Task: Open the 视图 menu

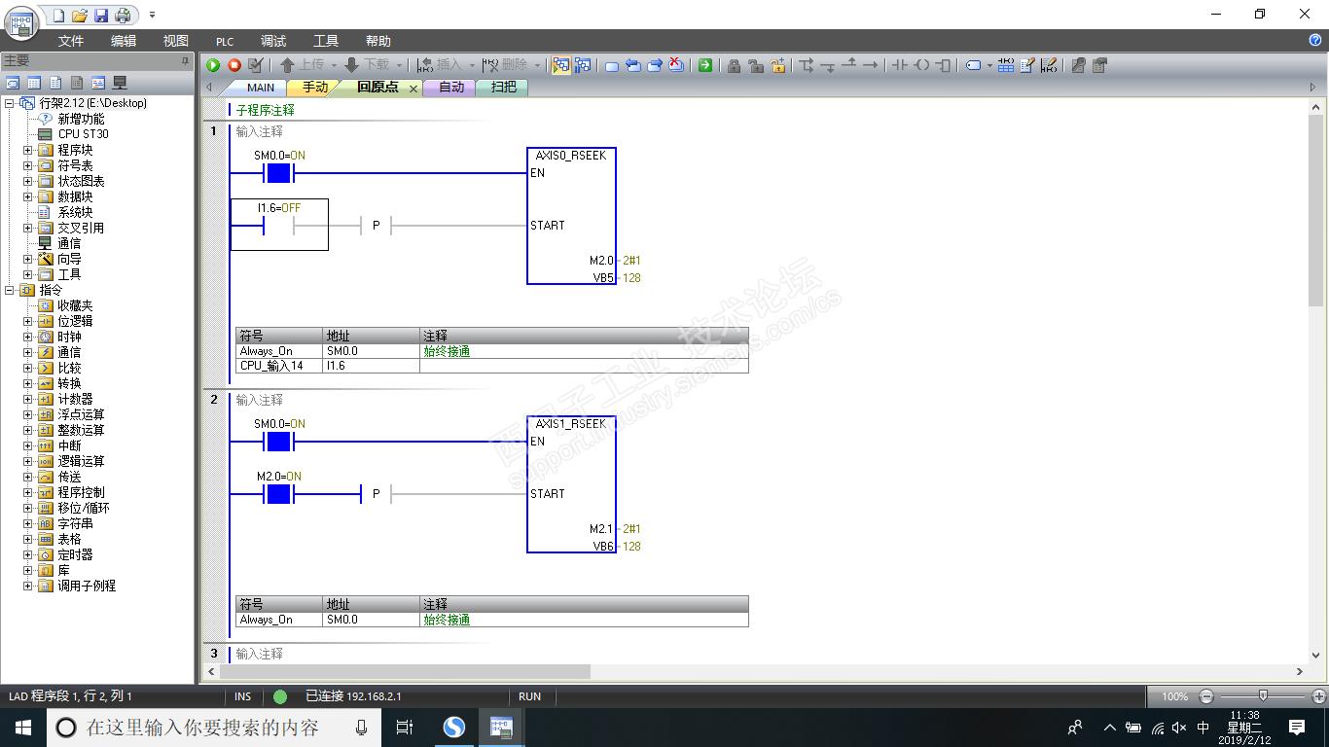Action: [176, 41]
